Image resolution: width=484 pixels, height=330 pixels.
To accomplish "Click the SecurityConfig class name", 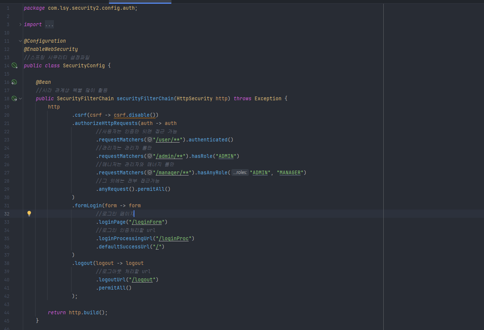I will click(84, 65).
